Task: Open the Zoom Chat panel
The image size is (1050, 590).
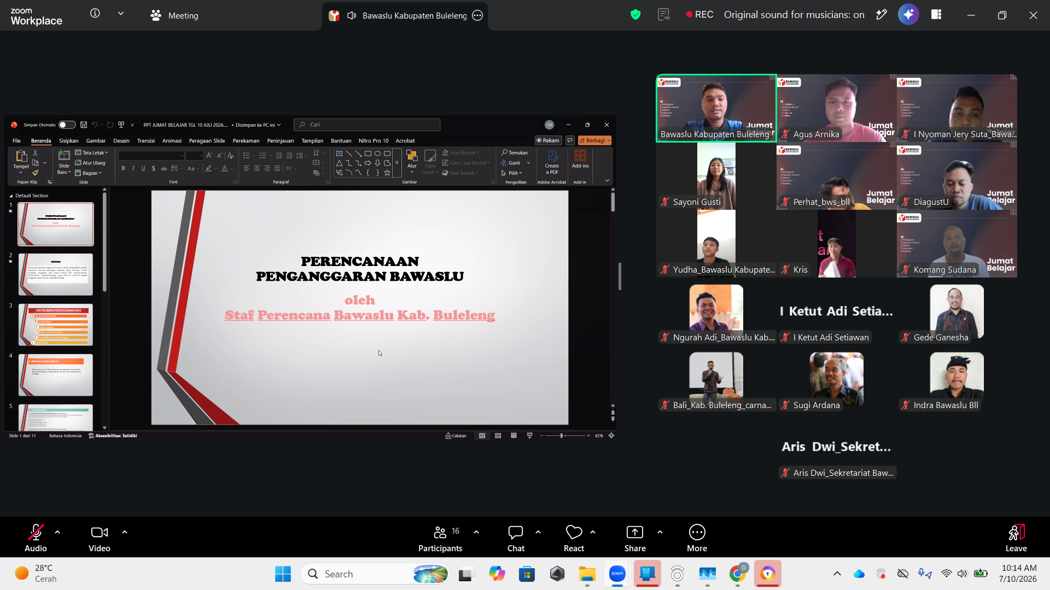Action: click(516, 538)
